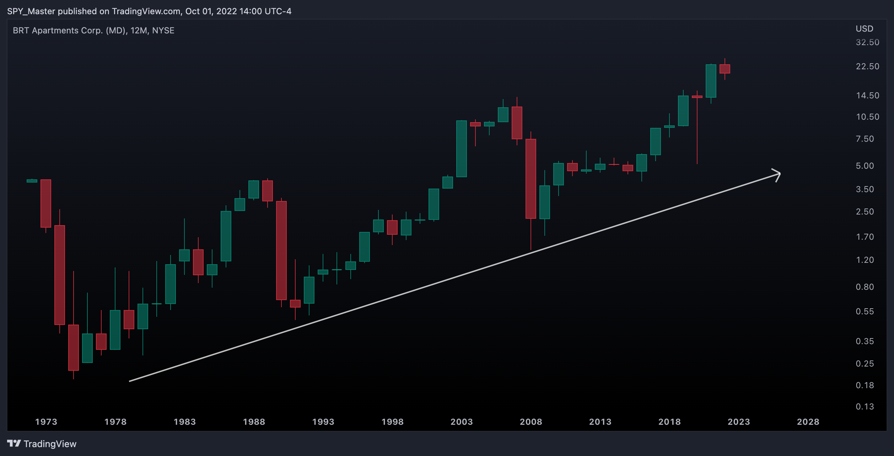
Task: Click the 22.50 price axis label
Action: coord(868,66)
